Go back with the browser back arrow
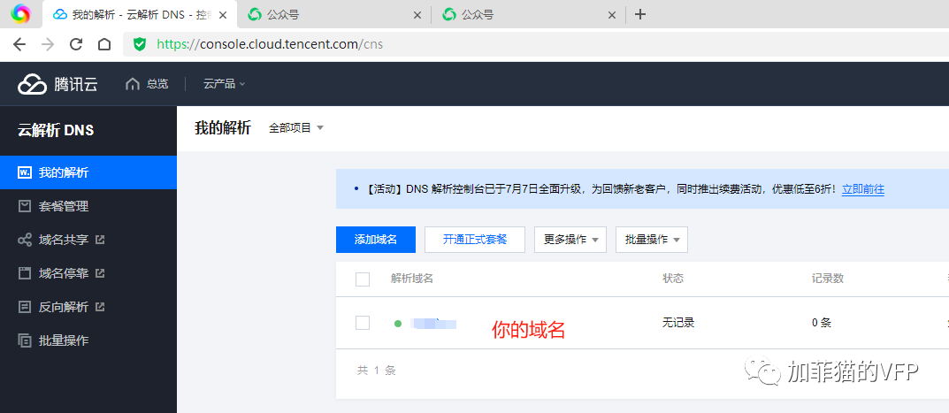The height and width of the screenshot is (413, 949). pos(19,44)
